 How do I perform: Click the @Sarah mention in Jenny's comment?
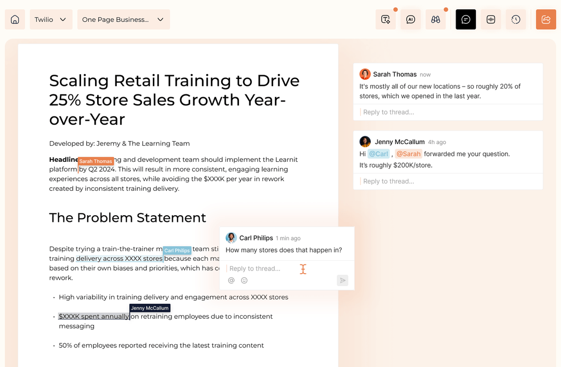click(x=409, y=153)
